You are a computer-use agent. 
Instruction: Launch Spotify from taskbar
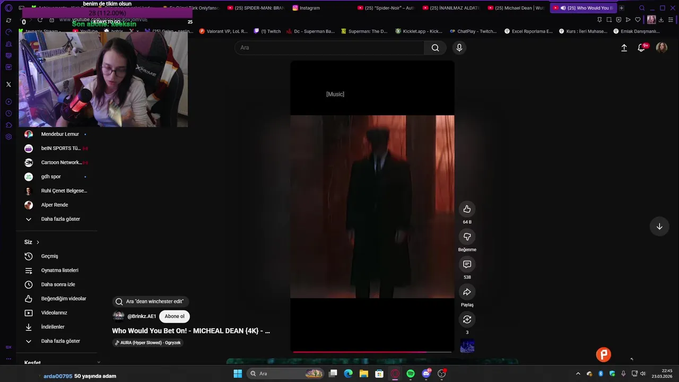pos(411,374)
